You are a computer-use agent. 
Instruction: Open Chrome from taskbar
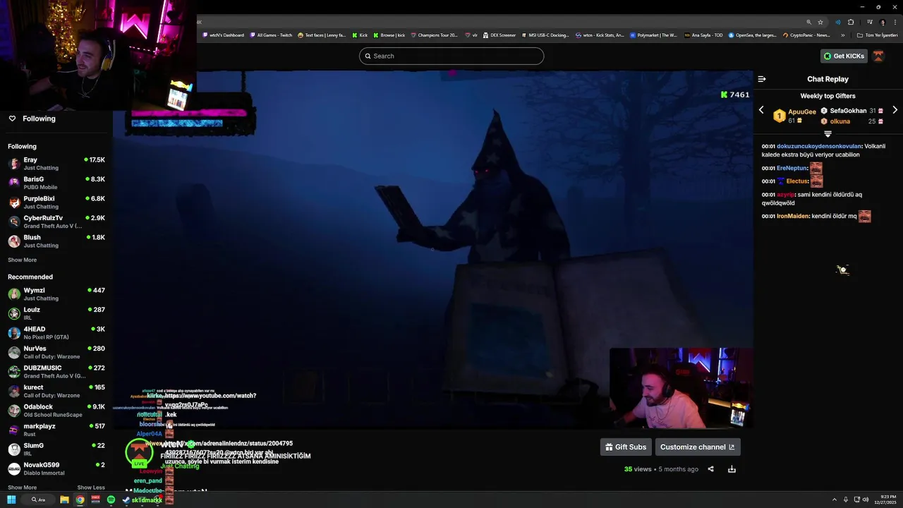pyautogui.click(x=80, y=500)
